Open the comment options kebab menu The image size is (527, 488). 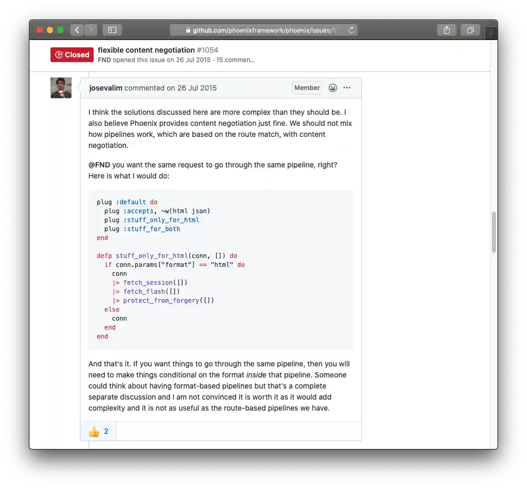(347, 88)
